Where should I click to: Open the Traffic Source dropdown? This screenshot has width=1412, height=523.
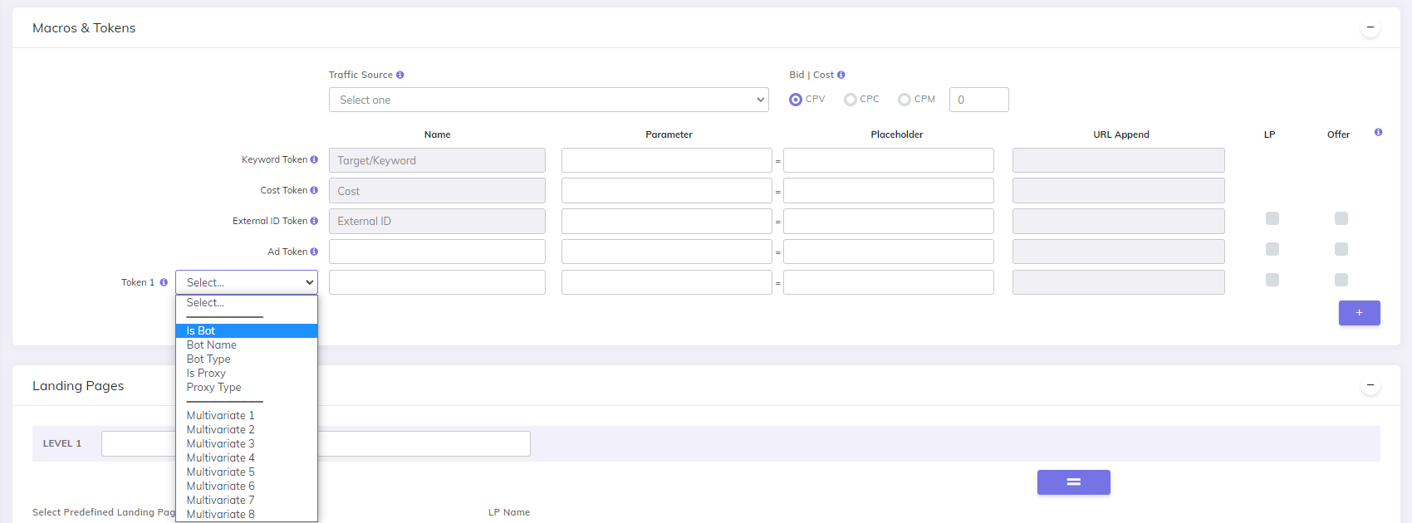click(x=548, y=100)
